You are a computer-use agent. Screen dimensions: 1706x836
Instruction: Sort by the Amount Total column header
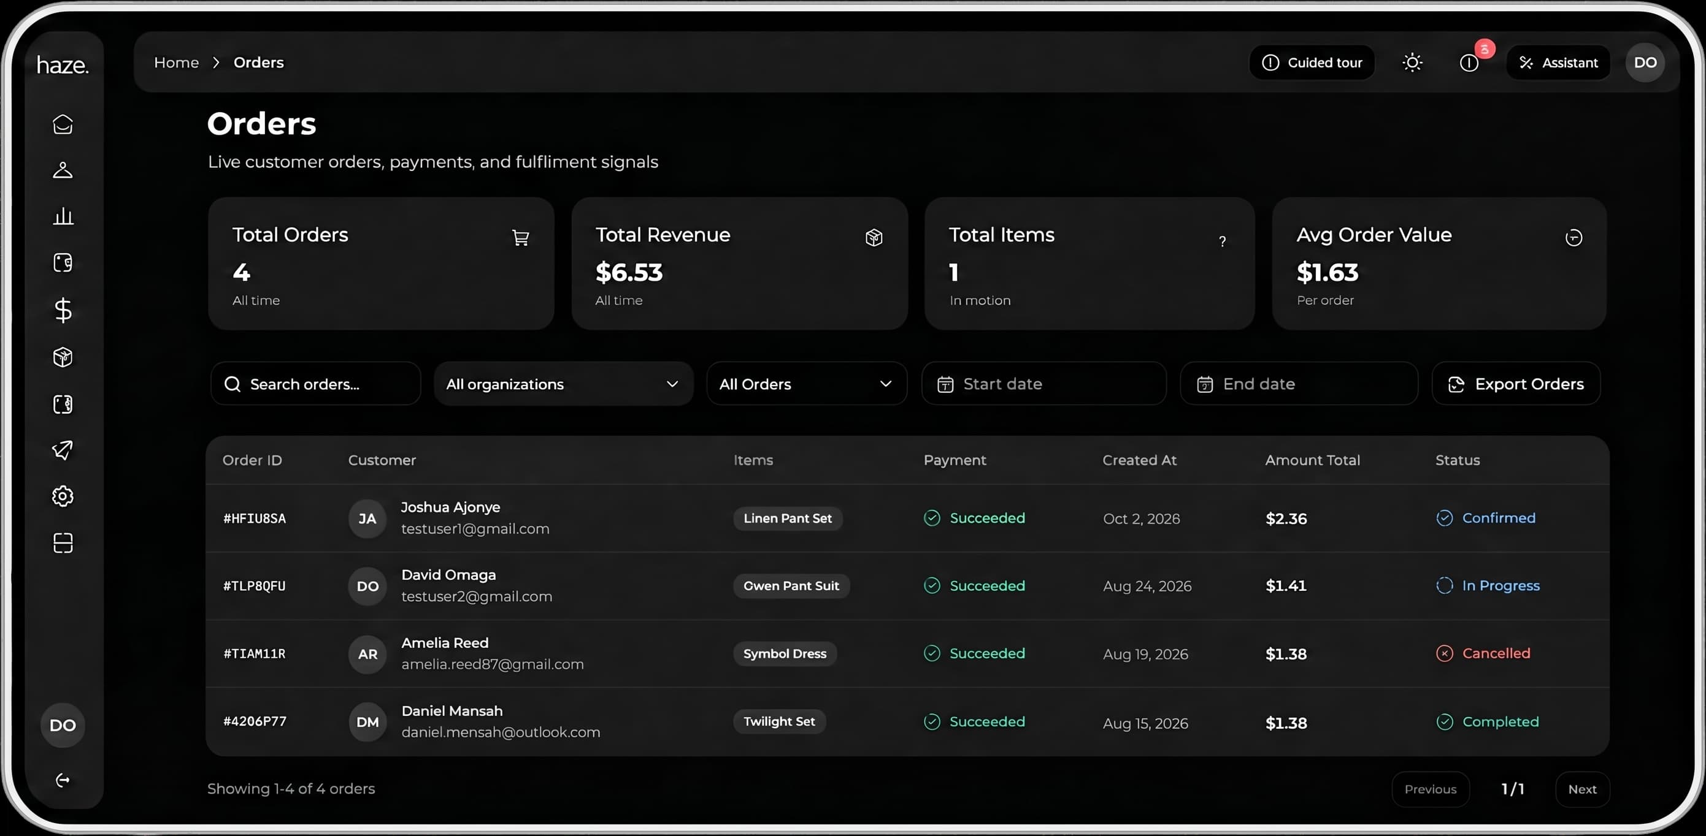point(1312,460)
